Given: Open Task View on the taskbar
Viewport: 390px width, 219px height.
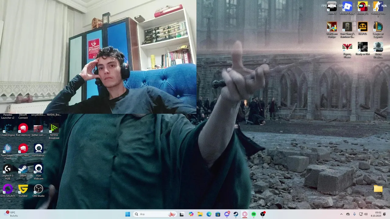Looking at the screenshot, I should point(182,214).
